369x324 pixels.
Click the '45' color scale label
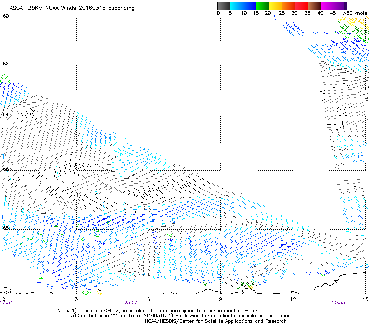point(333,13)
